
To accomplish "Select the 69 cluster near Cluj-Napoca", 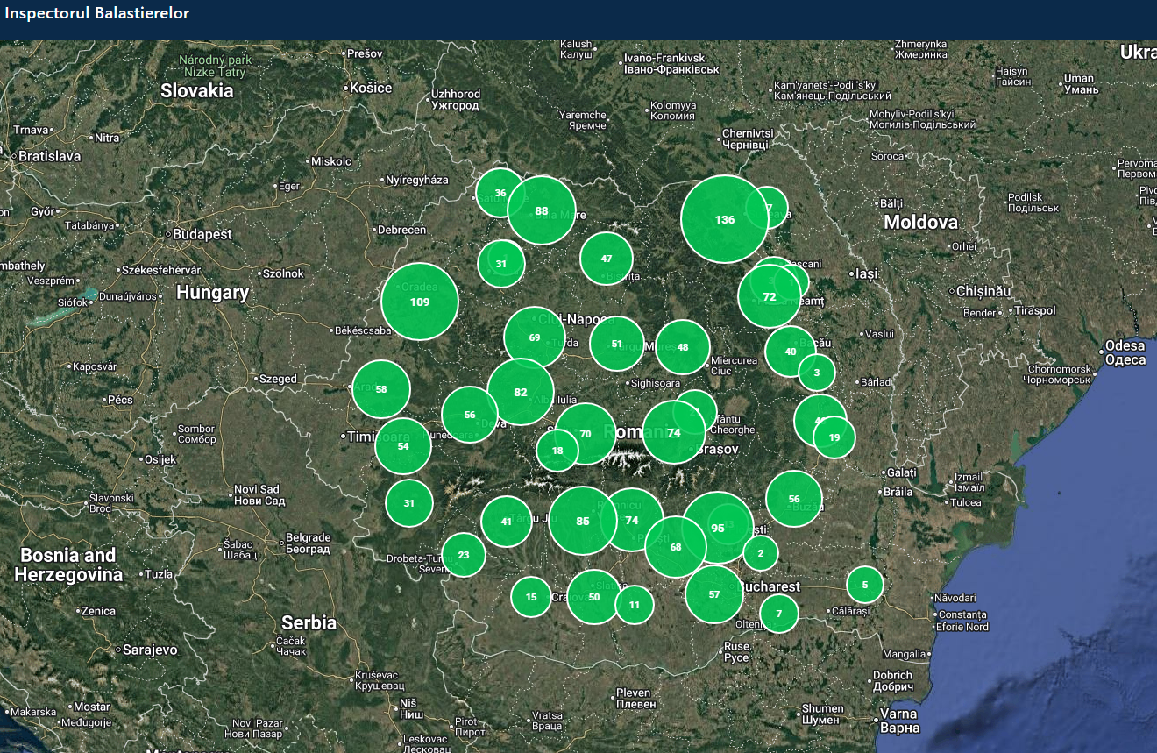I will click(535, 337).
